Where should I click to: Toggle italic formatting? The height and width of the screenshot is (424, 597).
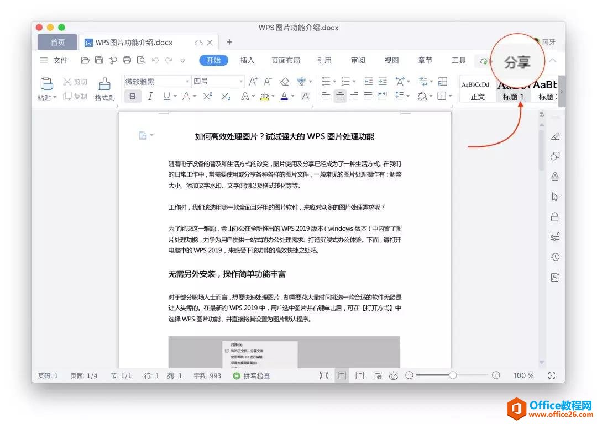click(x=149, y=96)
